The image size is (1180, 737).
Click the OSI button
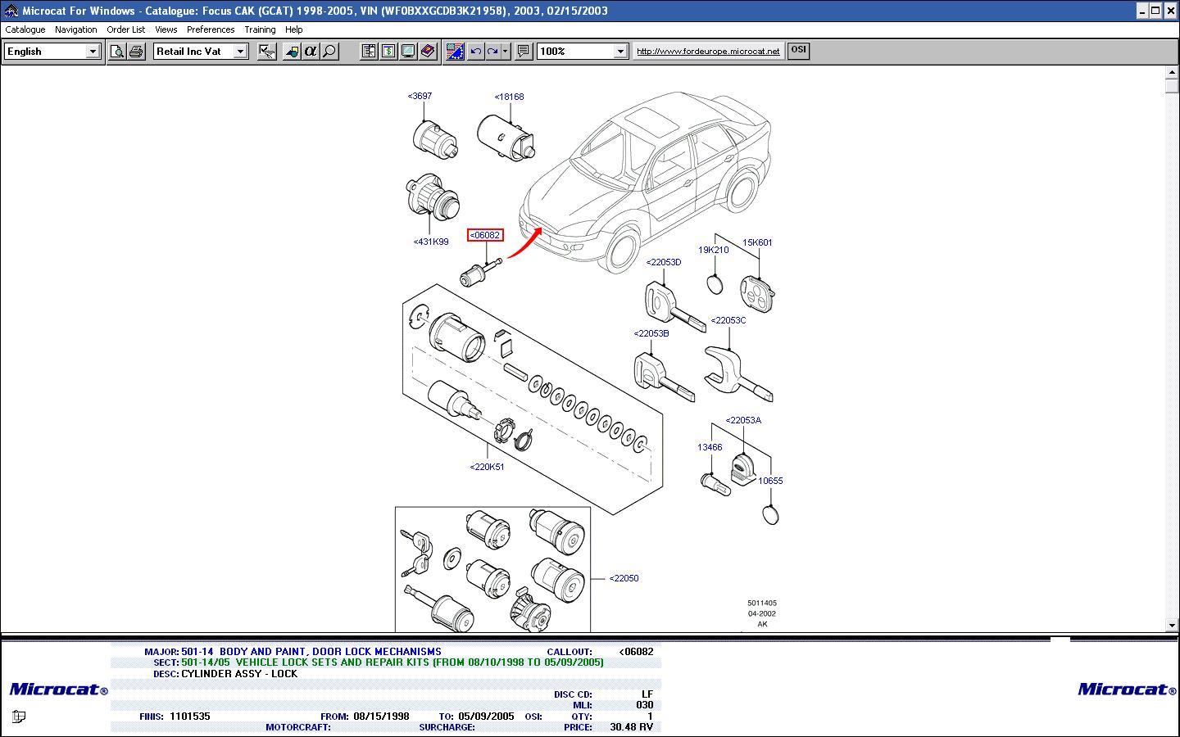point(798,50)
